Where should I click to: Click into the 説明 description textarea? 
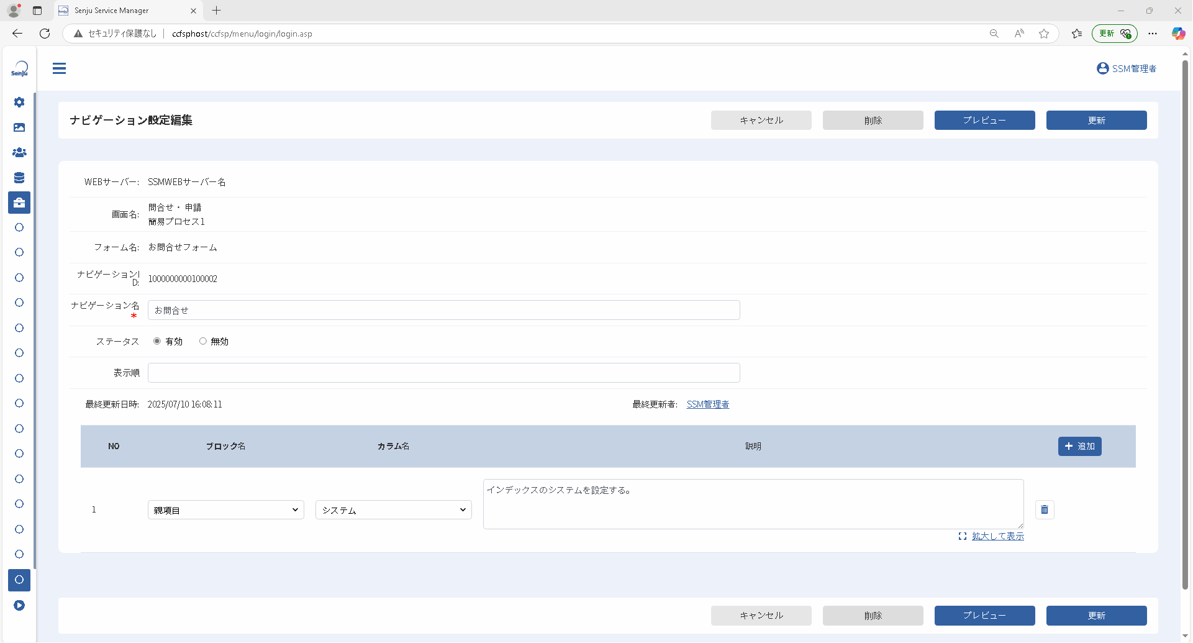753,504
